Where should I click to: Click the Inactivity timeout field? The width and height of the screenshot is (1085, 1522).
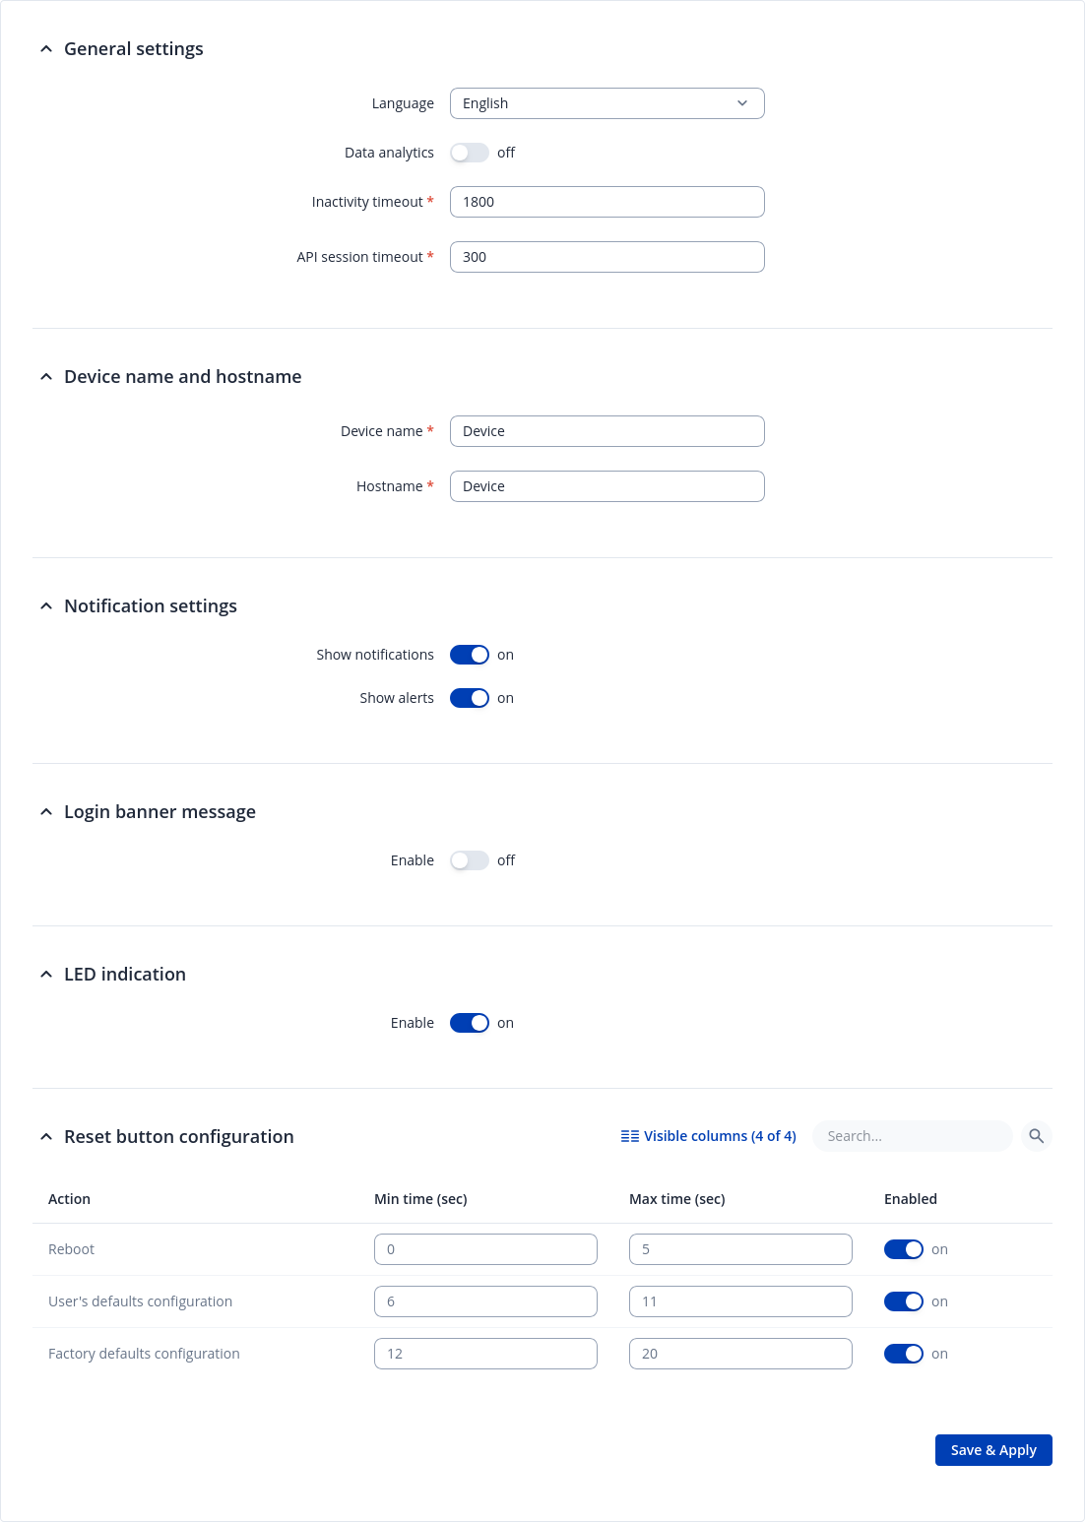606,202
